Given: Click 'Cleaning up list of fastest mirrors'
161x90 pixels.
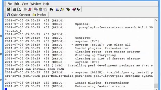Looking at the screenshot, I should 107,58.
